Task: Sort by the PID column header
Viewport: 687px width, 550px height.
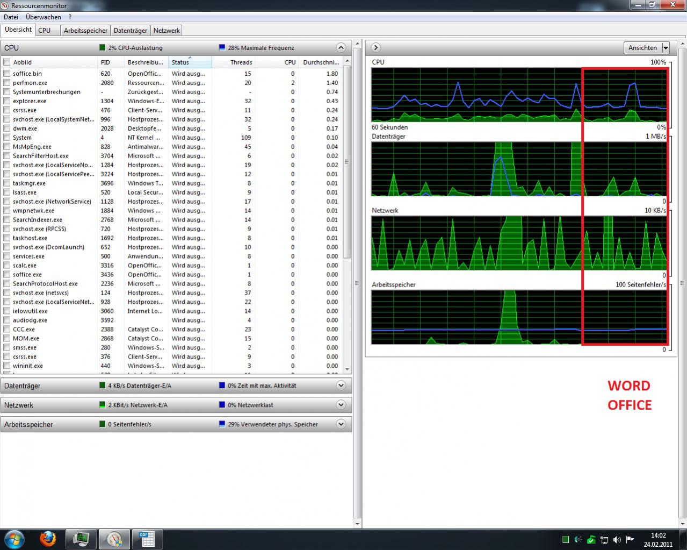Action: click(x=111, y=62)
